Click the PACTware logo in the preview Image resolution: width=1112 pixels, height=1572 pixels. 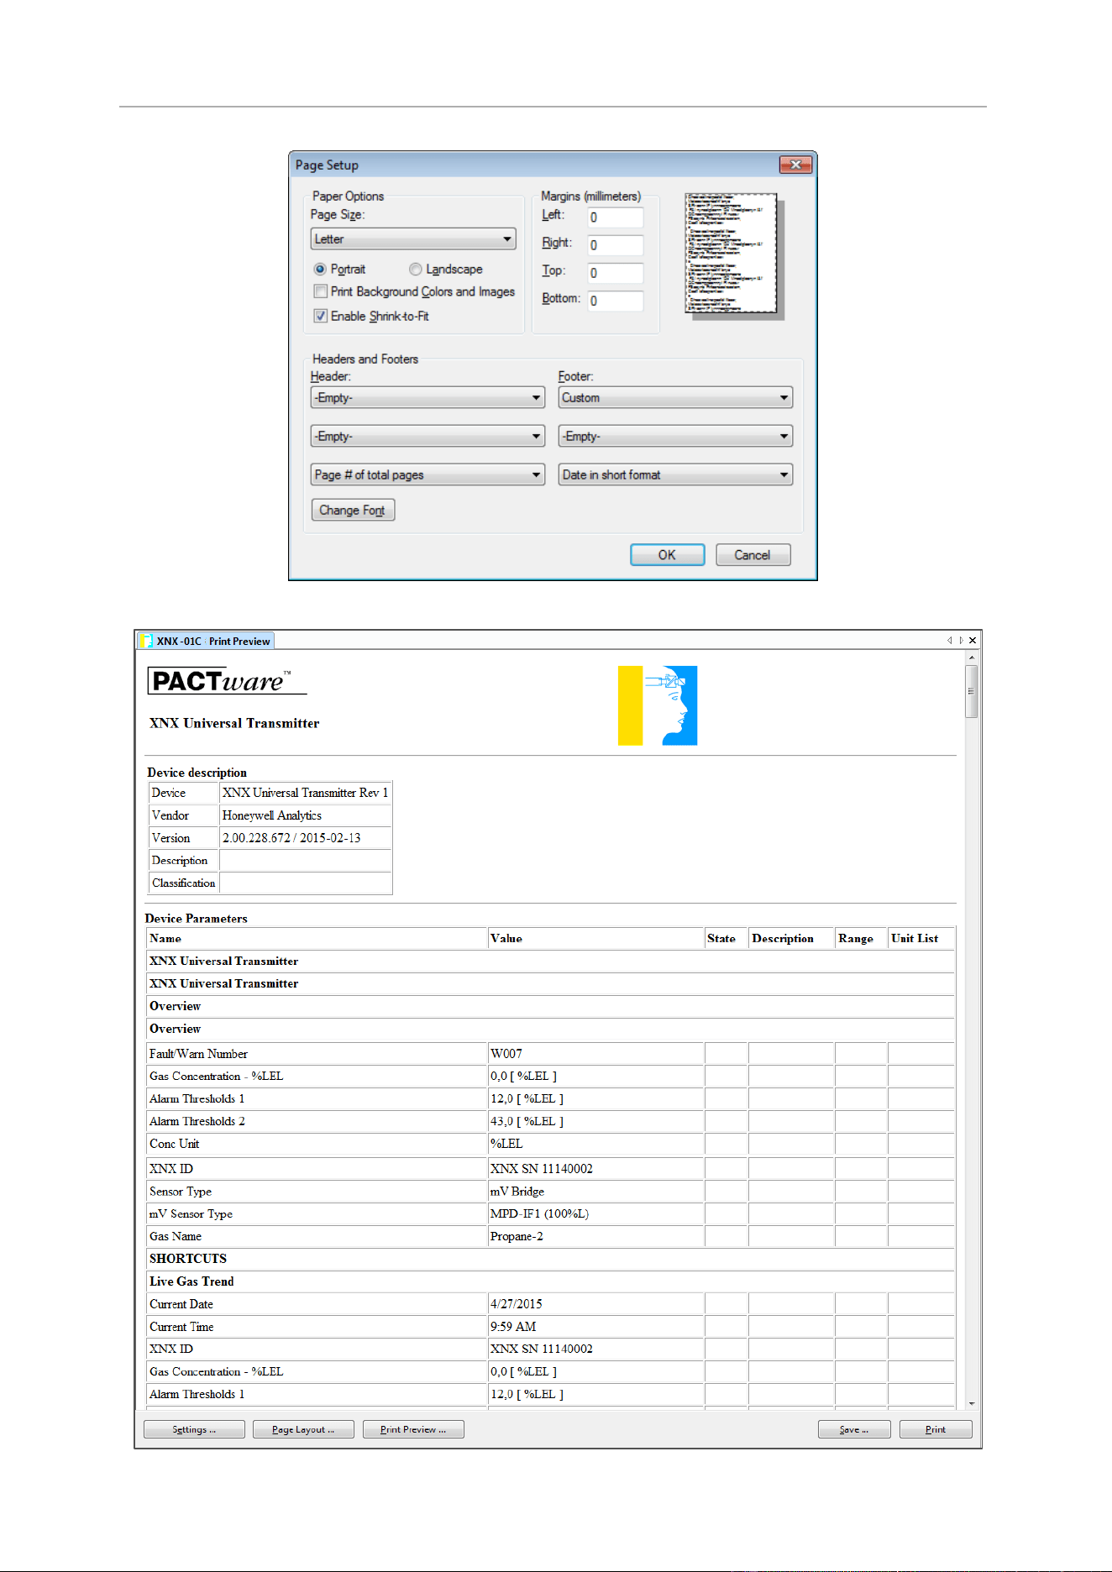click(227, 681)
